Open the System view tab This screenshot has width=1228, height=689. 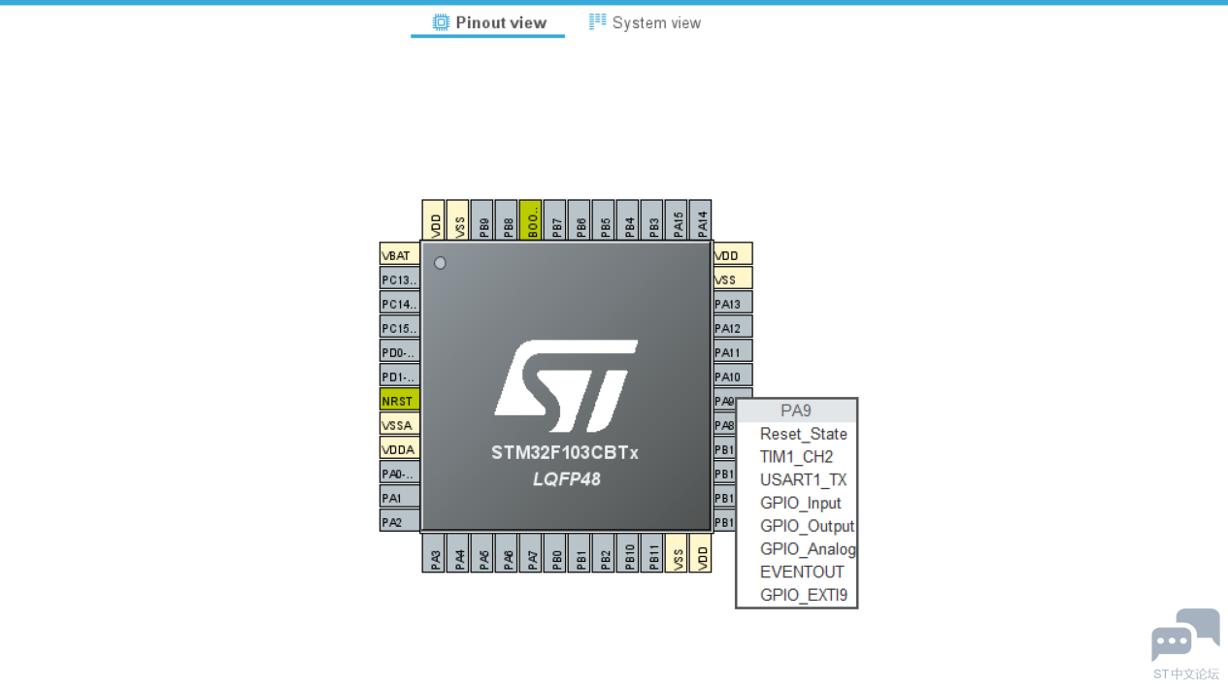645,22
